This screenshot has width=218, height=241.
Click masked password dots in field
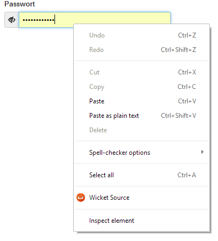38,20
